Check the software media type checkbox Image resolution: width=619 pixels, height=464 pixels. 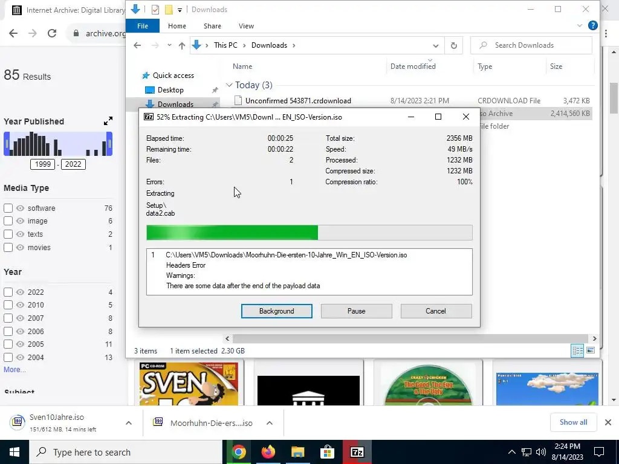point(8,208)
